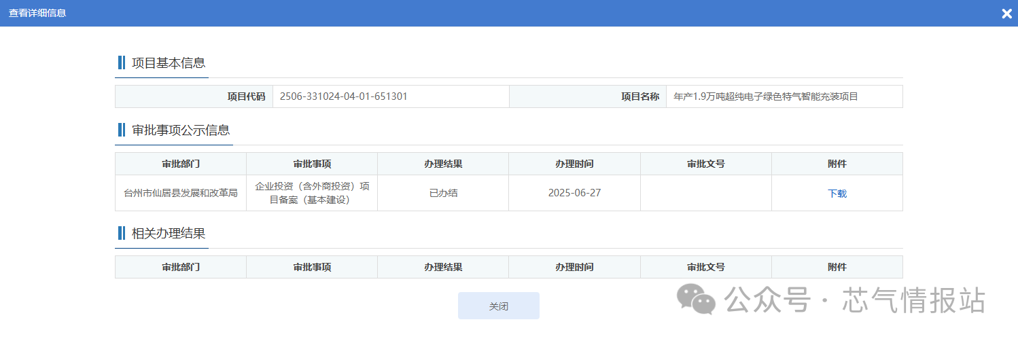The image size is (1018, 341).
Task: Select the date 2025-06-27
Action: [x=574, y=193]
